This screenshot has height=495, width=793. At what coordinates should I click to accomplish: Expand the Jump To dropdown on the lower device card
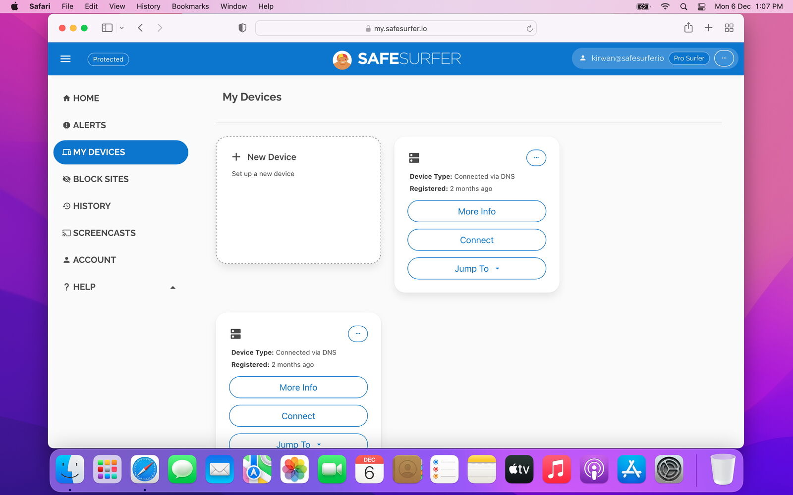[298, 441]
